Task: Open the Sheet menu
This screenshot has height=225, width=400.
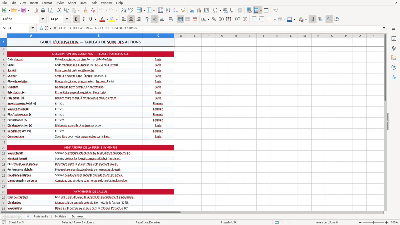Action: coord(72,3)
